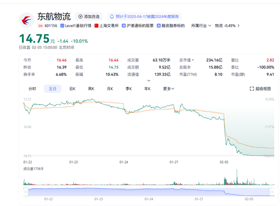Open 超级视图 full chart view

260,89
